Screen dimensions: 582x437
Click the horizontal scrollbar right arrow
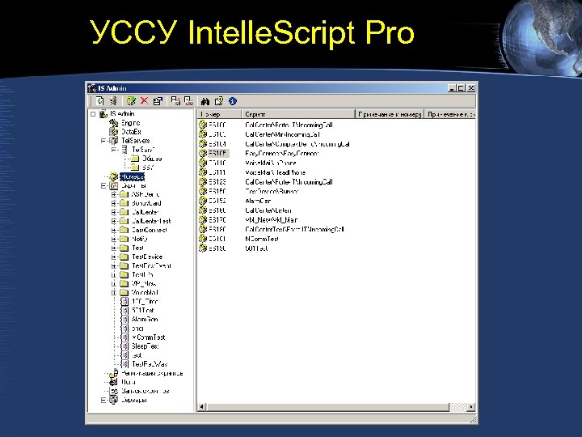[x=471, y=407]
